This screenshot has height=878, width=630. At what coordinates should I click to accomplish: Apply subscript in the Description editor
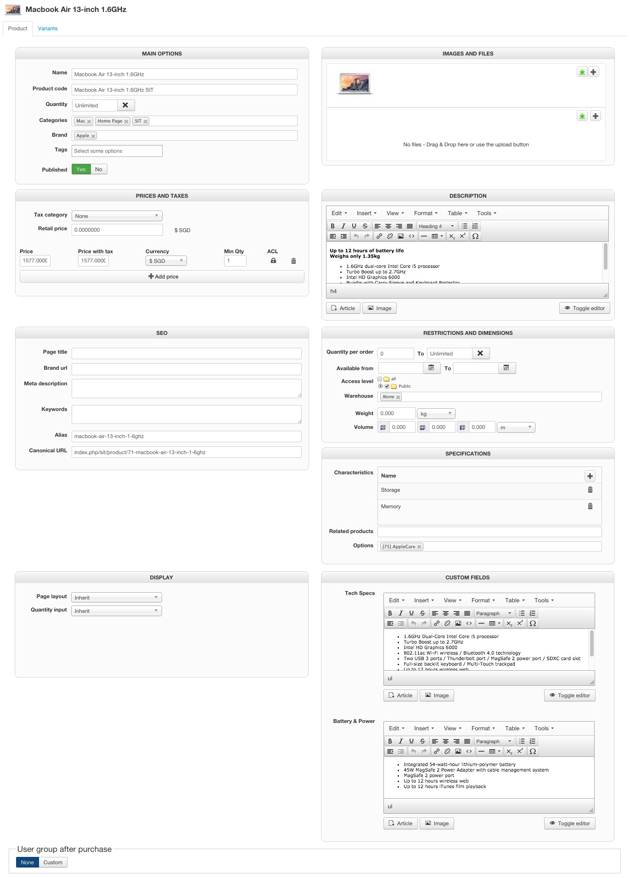452,236
